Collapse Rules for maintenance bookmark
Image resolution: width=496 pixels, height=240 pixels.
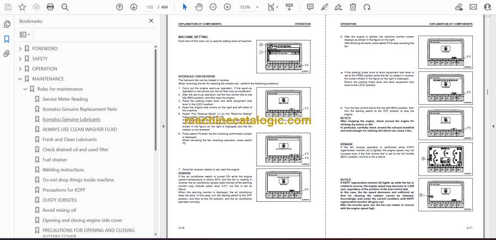coord(25,89)
